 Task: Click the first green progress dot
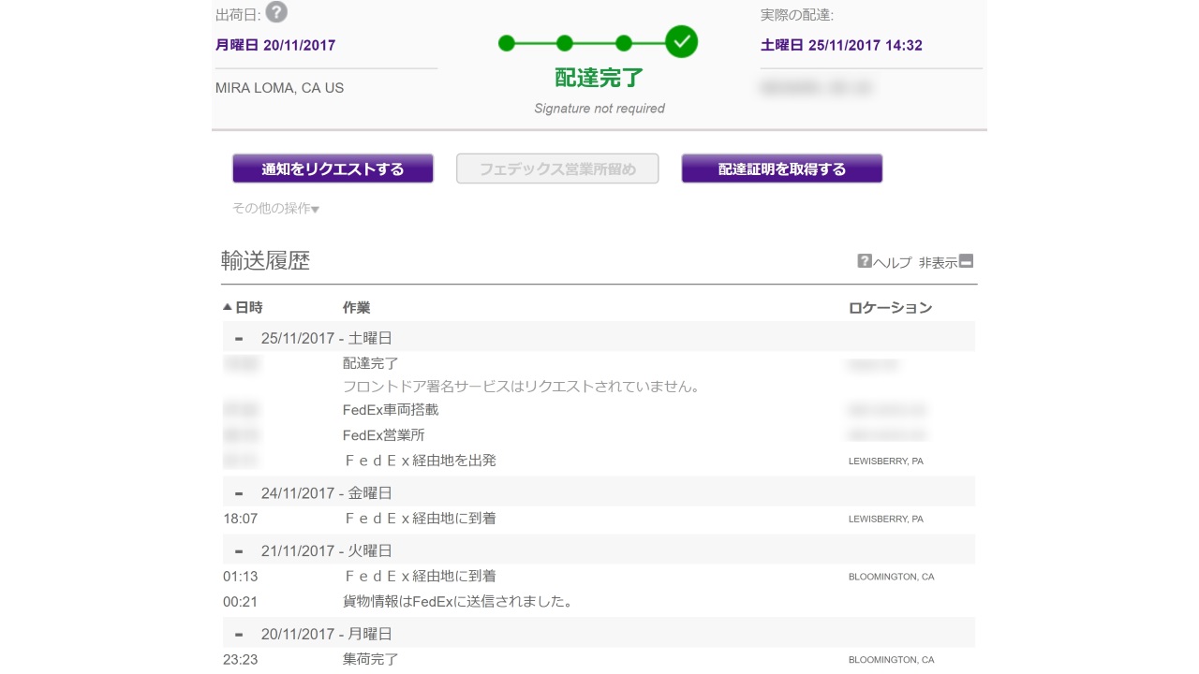pyautogui.click(x=507, y=43)
